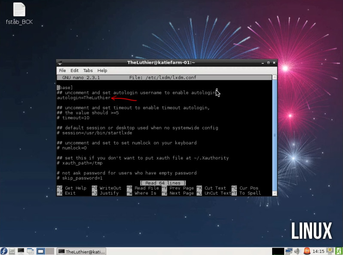Open the Edit menu in the terminal

(74, 70)
